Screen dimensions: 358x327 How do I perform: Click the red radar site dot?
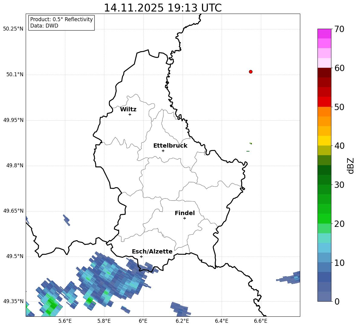coord(251,72)
